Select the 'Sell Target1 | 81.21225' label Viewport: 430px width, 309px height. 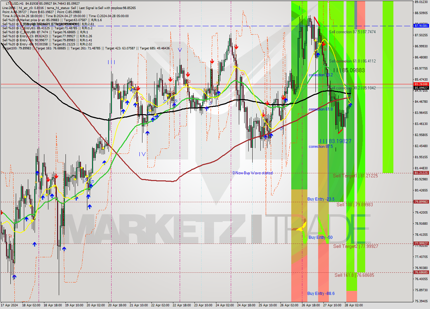(x=355, y=176)
